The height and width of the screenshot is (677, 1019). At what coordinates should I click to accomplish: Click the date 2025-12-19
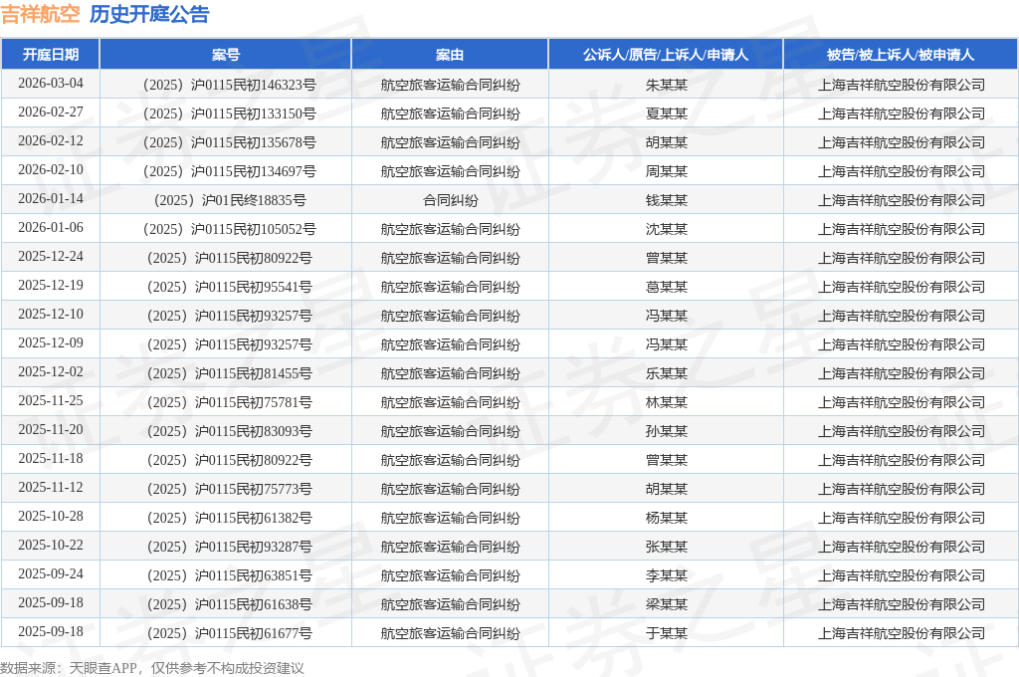point(51,285)
